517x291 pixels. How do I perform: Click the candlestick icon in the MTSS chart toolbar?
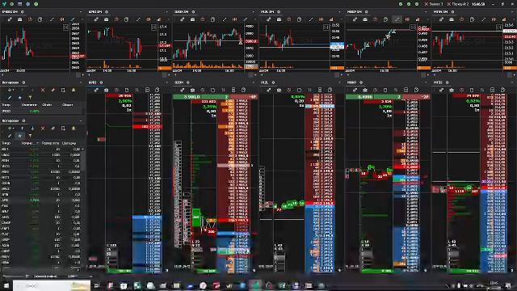(494, 19)
